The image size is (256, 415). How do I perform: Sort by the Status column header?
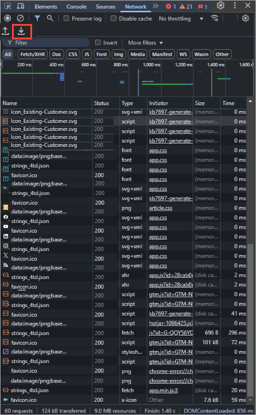click(x=105, y=103)
